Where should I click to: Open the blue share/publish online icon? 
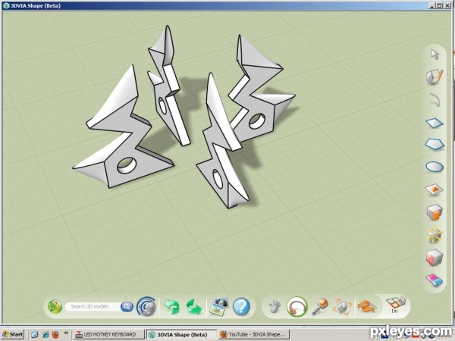146,306
